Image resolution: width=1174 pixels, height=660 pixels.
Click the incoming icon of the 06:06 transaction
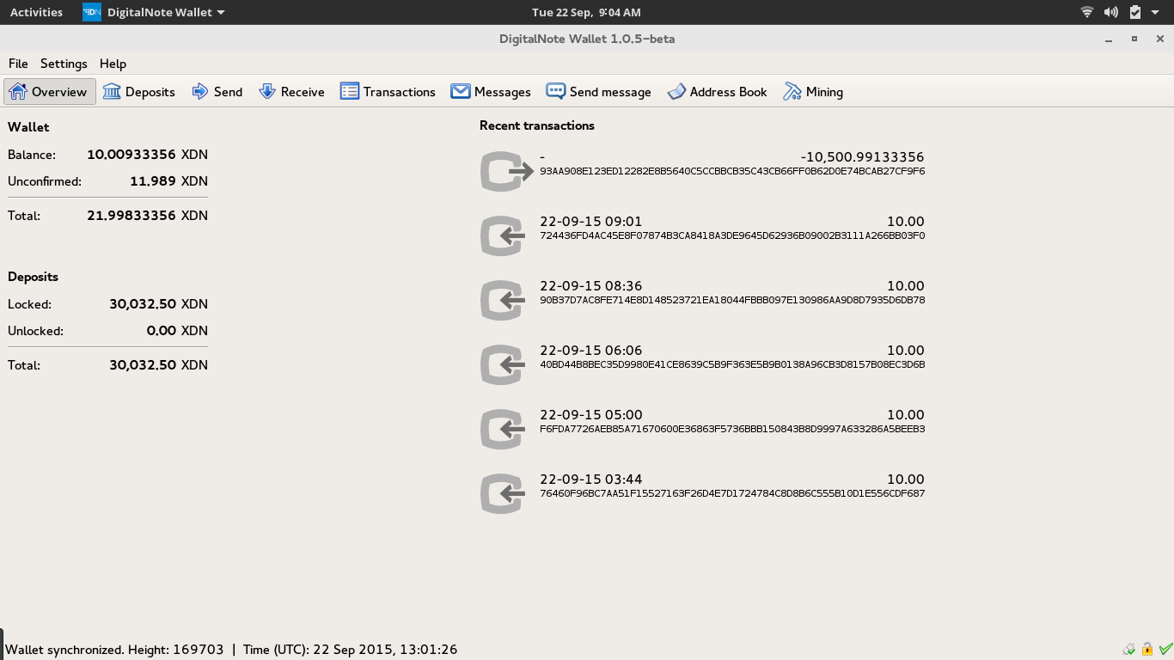(503, 364)
